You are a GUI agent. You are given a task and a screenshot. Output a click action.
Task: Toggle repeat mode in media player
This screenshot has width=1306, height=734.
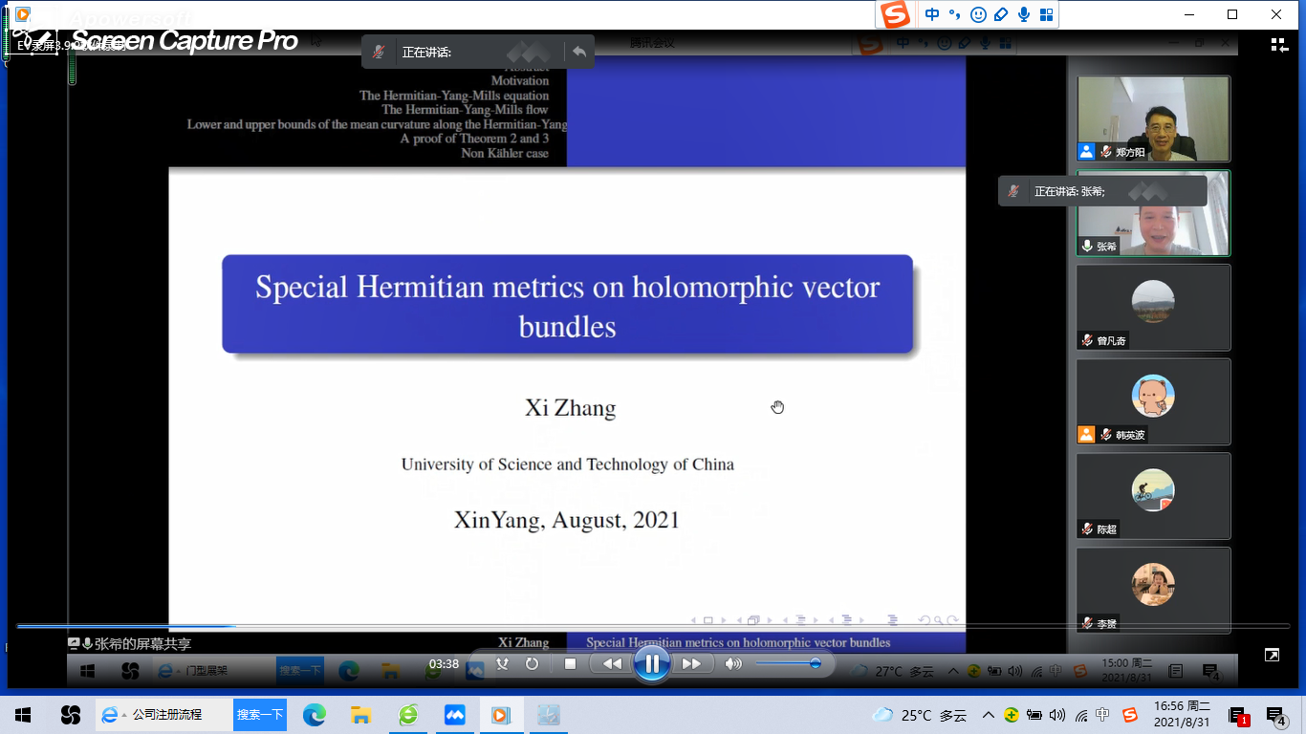point(532,663)
